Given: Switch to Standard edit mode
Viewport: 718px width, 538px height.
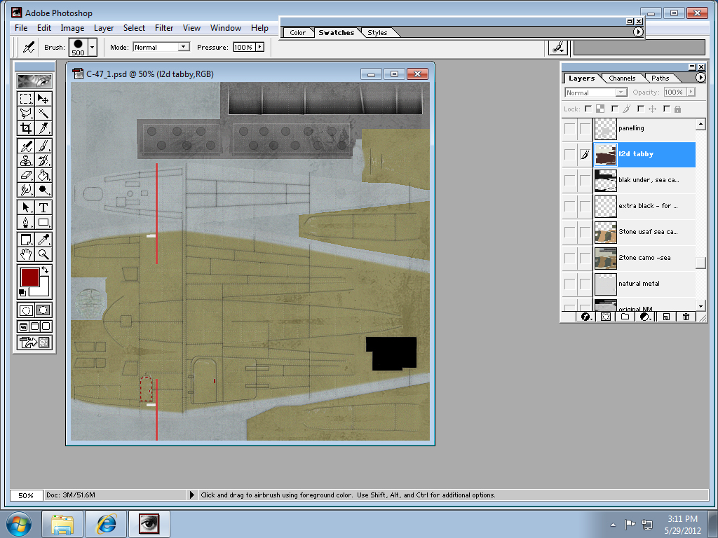Looking at the screenshot, I should [26, 310].
